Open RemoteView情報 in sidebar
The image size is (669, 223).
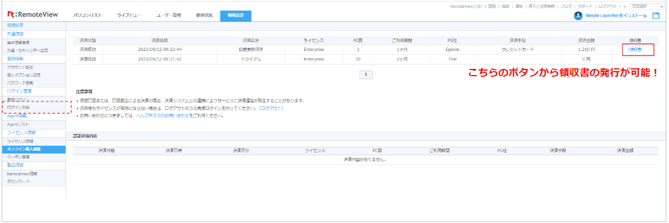click(22, 174)
